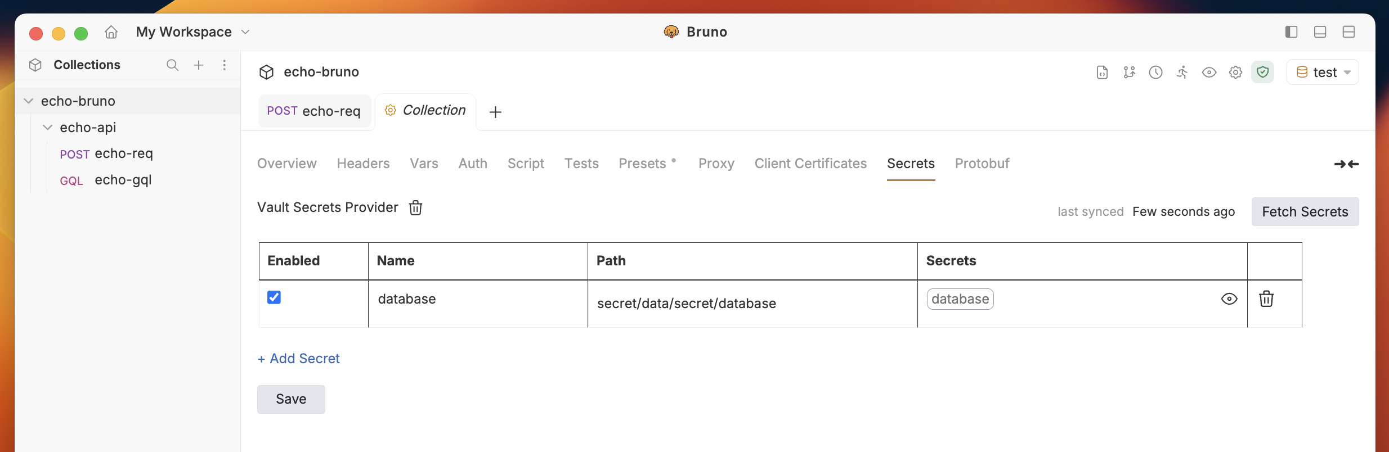Click the Save button
Image resolution: width=1389 pixels, height=452 pixels.
pyautogui.click(x=291, y=399)
